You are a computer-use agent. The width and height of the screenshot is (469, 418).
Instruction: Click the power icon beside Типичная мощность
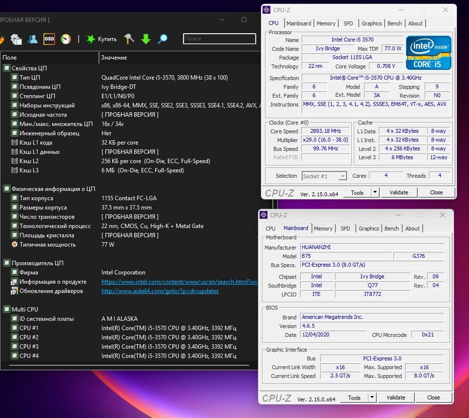[x=14, y=245]
